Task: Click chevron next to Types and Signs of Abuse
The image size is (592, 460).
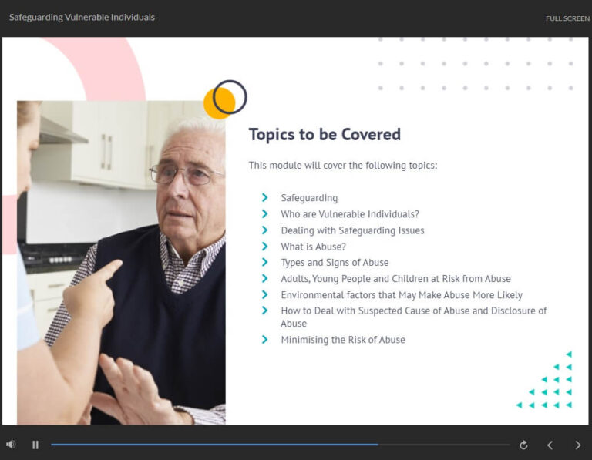Action: pyautogui.click(x=265, y=263)
